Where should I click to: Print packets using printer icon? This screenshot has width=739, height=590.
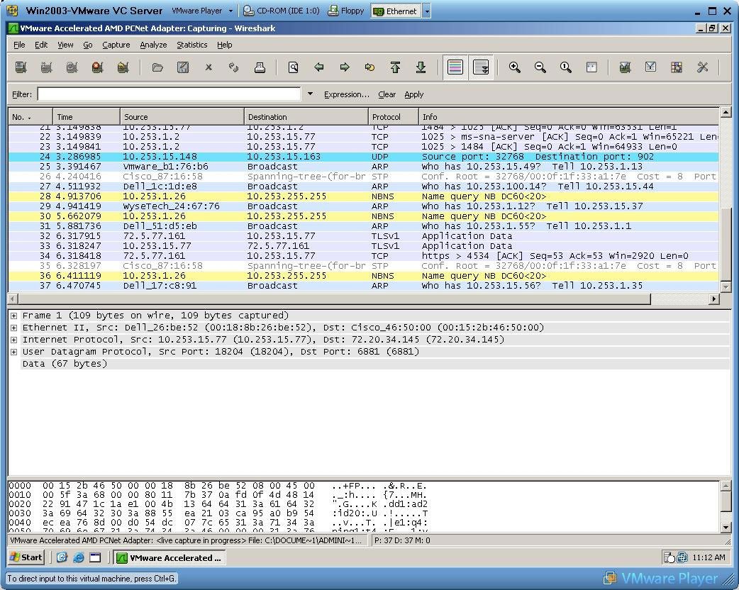click(x=260, y=67)
